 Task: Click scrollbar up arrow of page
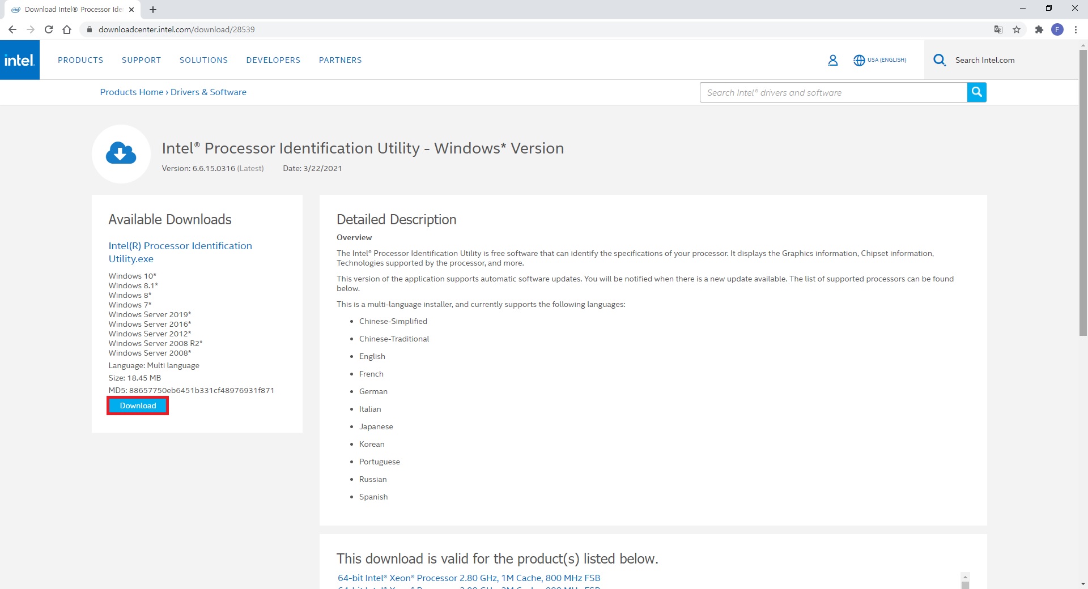click(x=1083, y=45)
